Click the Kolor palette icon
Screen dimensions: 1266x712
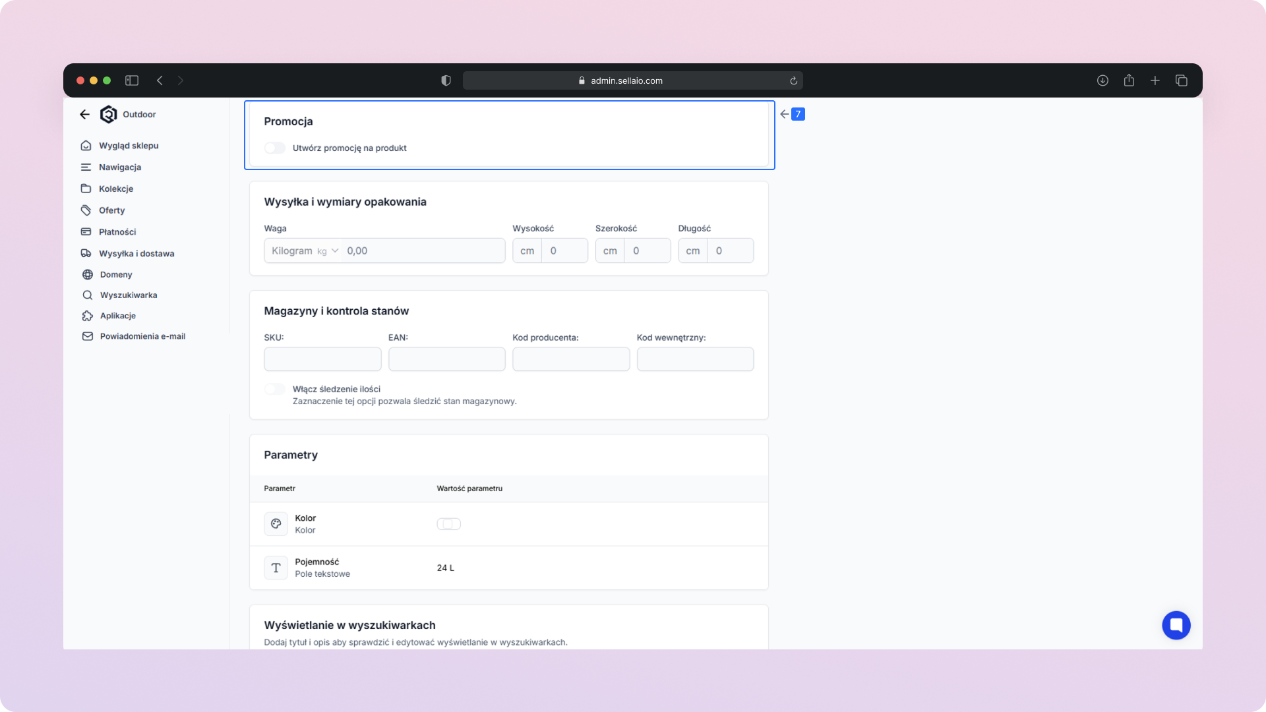pos(276,523)
